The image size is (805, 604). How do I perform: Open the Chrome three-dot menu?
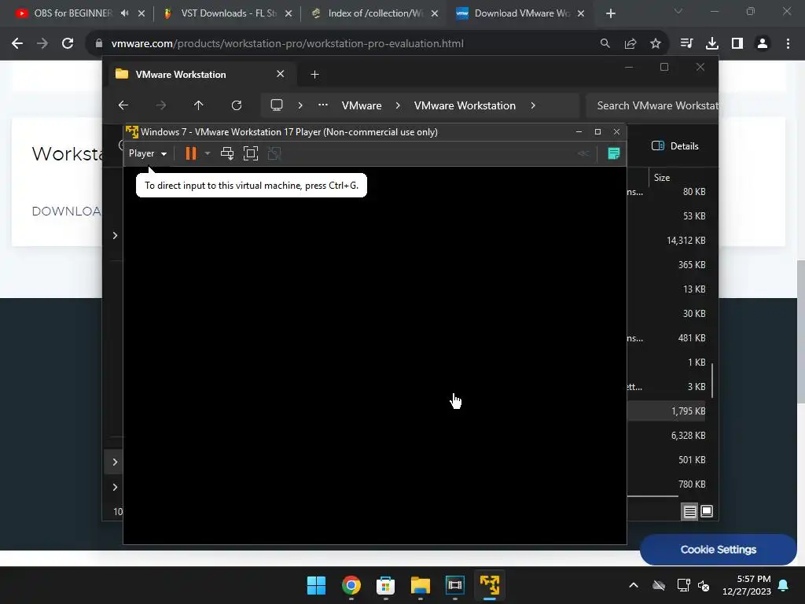788,44
